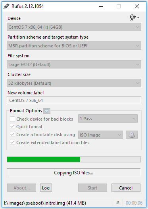Open the 1 Pass bad blocks dropdown

[108, 119]
